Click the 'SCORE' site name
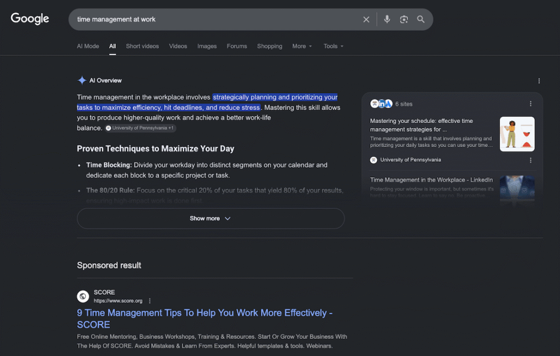560x356 pixels. point(104,292)
